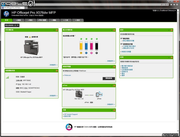Collapse the Wireless Network Status (無線網路狀態) panel

click(x=54, y=71)
